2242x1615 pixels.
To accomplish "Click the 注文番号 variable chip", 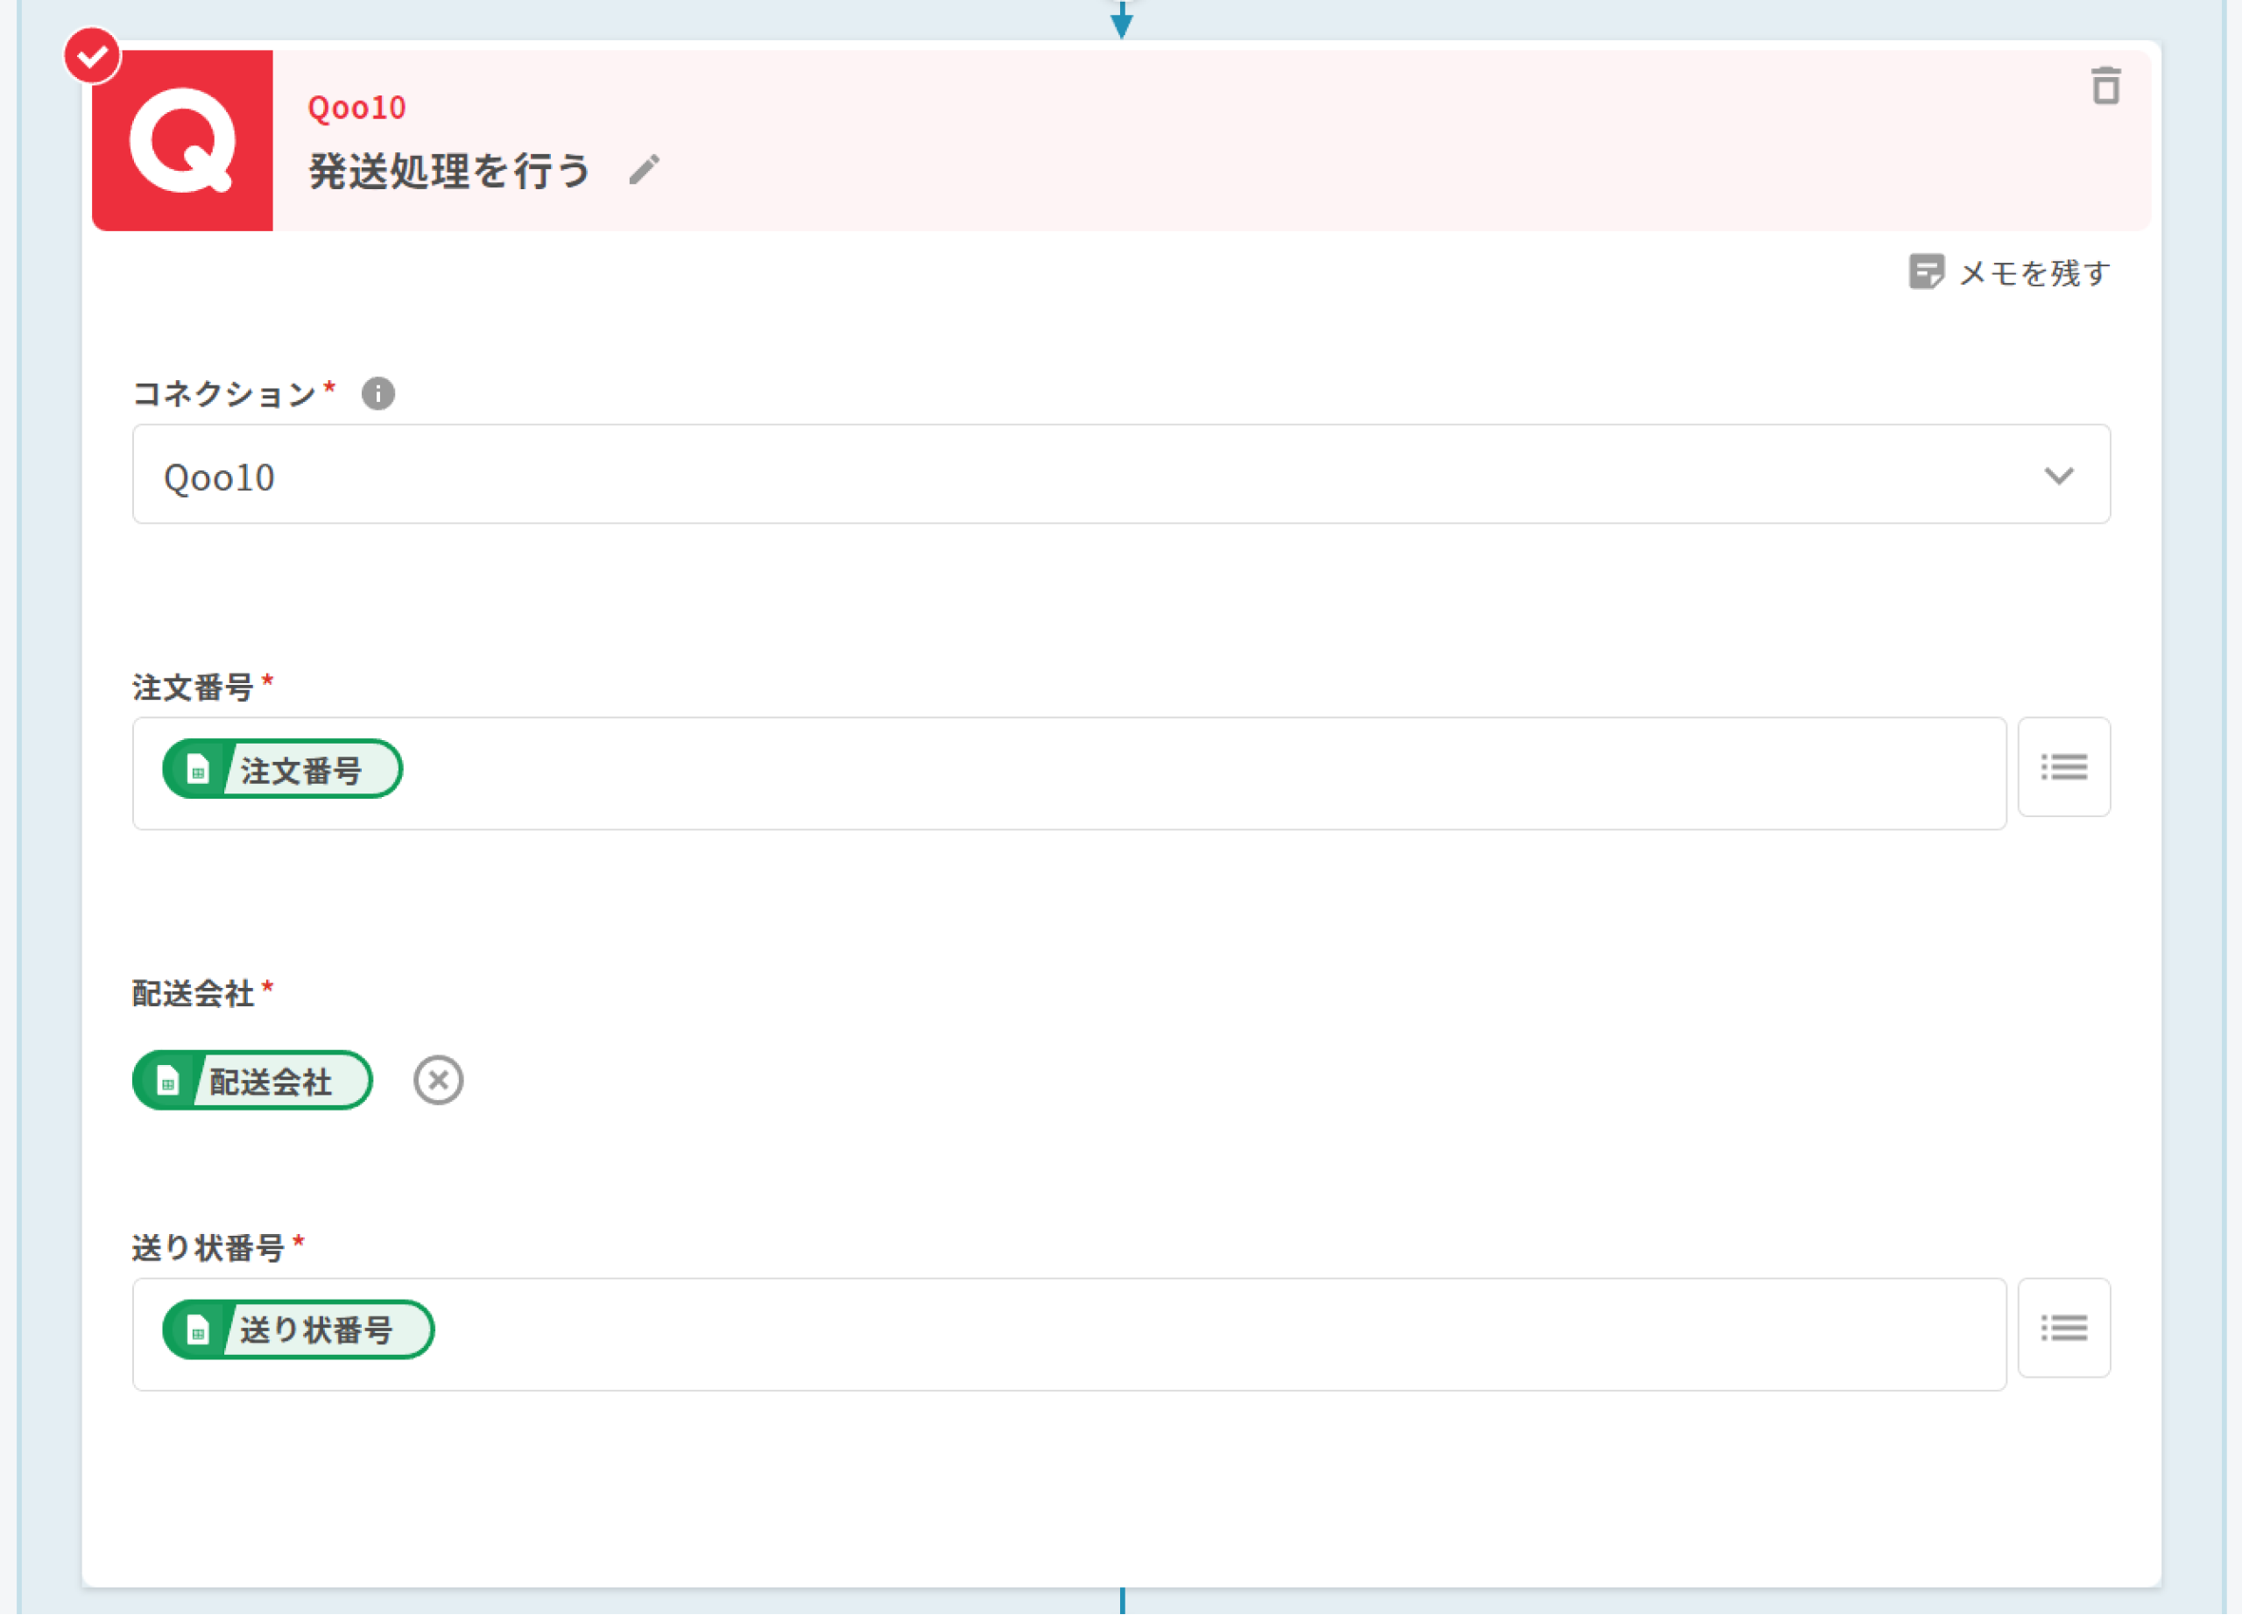I will coord(283,769).
